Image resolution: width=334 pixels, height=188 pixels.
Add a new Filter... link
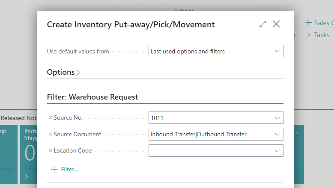pyautogui.click(x=69, y=169)
